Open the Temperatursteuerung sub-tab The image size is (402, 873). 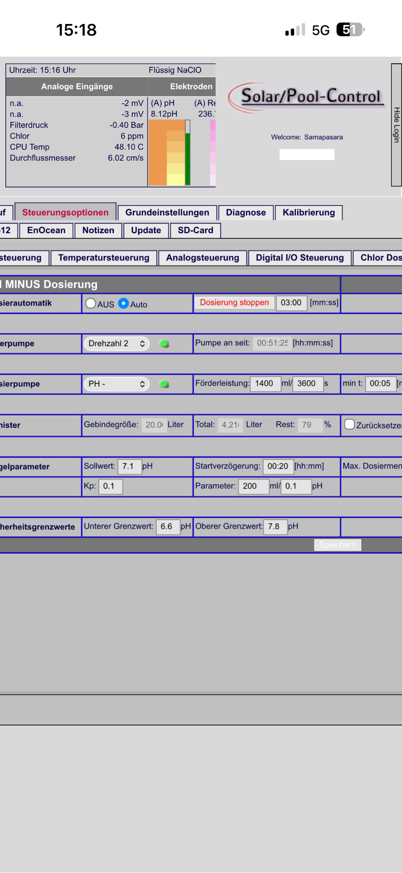point(104,258)
